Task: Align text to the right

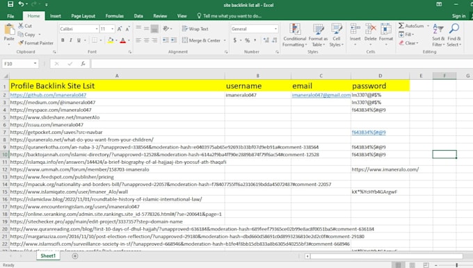Action: 154,40
